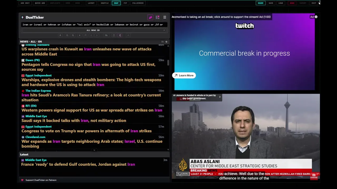The image size is (337, 189).
Task: Click the 'Latest' section label
Action: pyautogui.click(x=24, y=155)
